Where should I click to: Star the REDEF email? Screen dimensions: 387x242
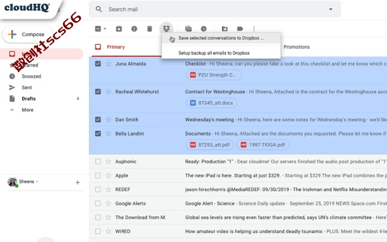108,189
